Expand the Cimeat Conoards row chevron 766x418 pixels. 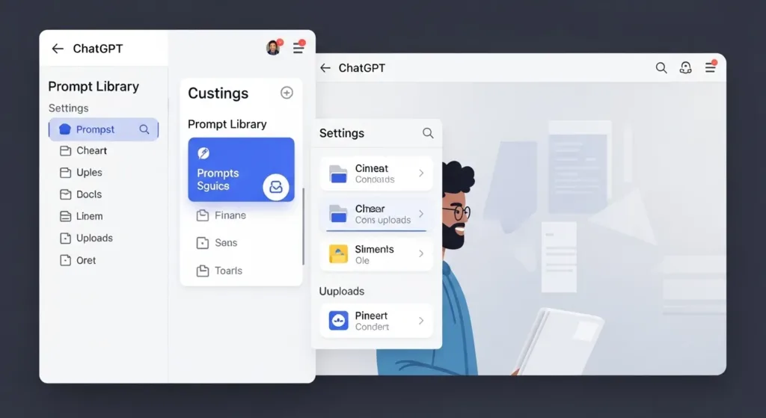[x=421, y=173]
